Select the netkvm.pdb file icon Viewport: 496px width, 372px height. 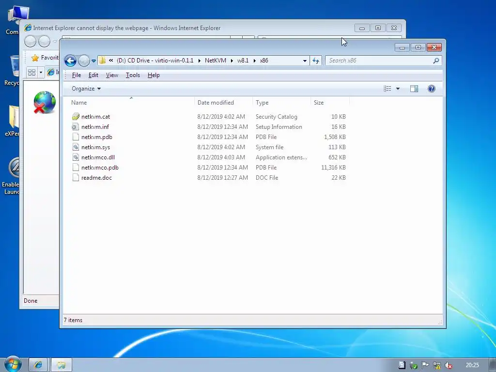tap(75, 137)
